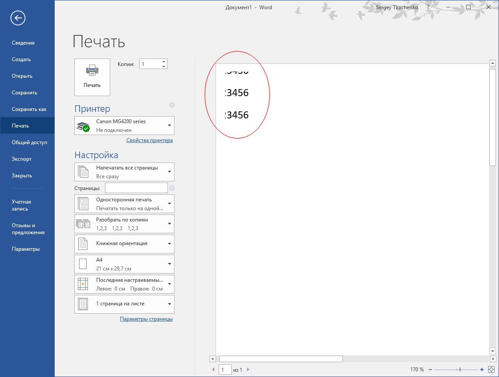Click the preview scroll right arrow

pos(493,359)
